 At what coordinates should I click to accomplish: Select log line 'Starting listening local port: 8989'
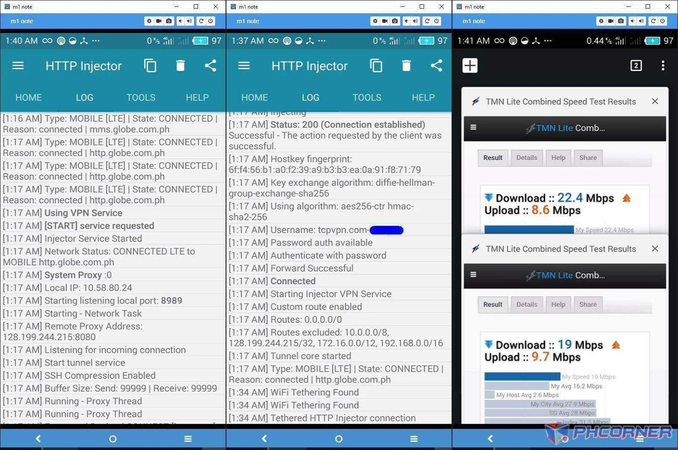click(113, 301)
